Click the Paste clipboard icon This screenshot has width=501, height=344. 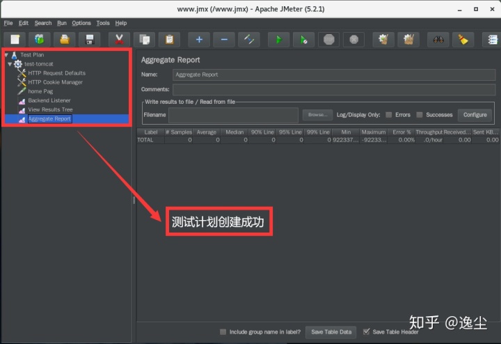click(x=169, y=40)
